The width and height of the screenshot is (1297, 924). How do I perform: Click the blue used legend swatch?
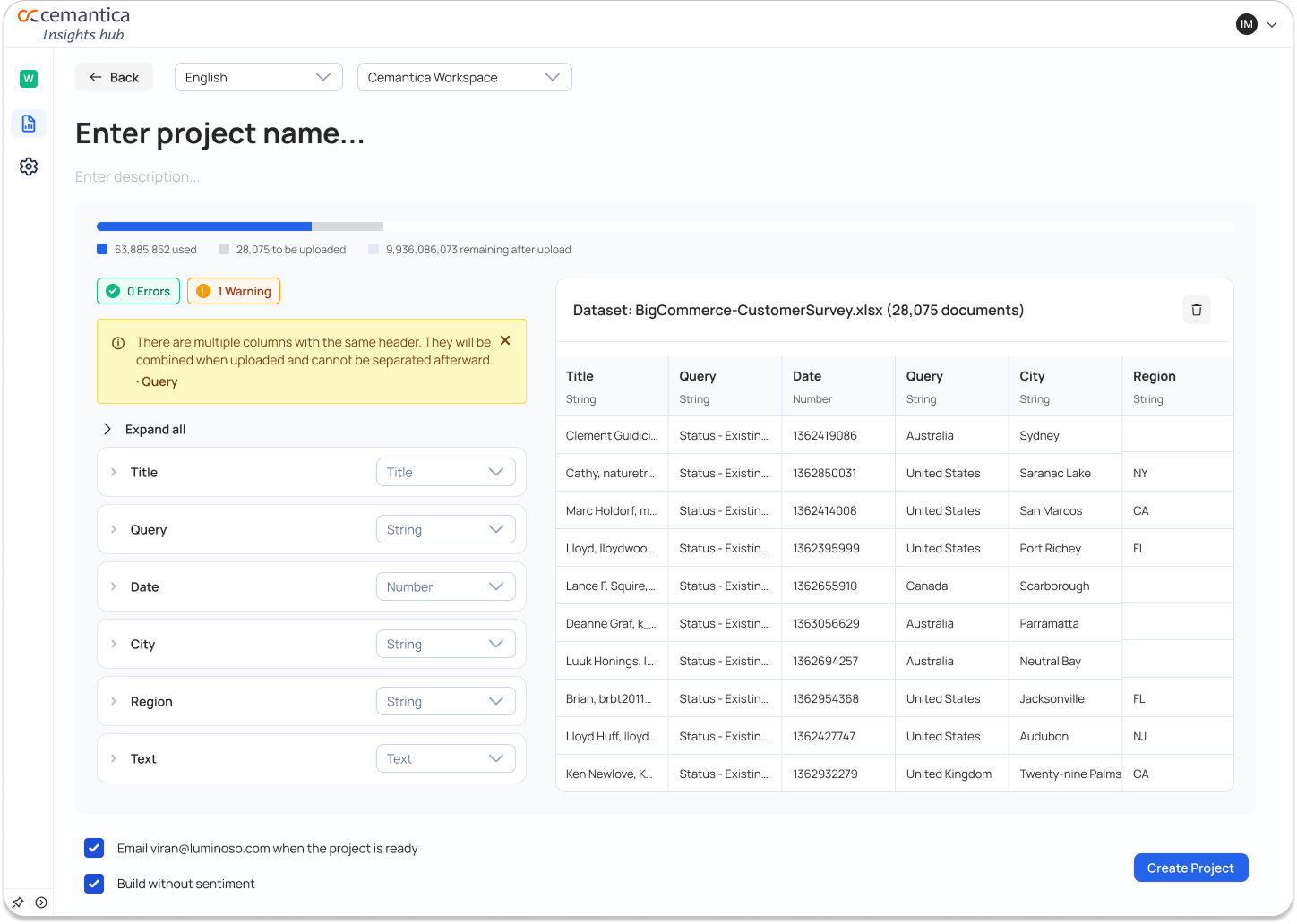click(102, 249)
